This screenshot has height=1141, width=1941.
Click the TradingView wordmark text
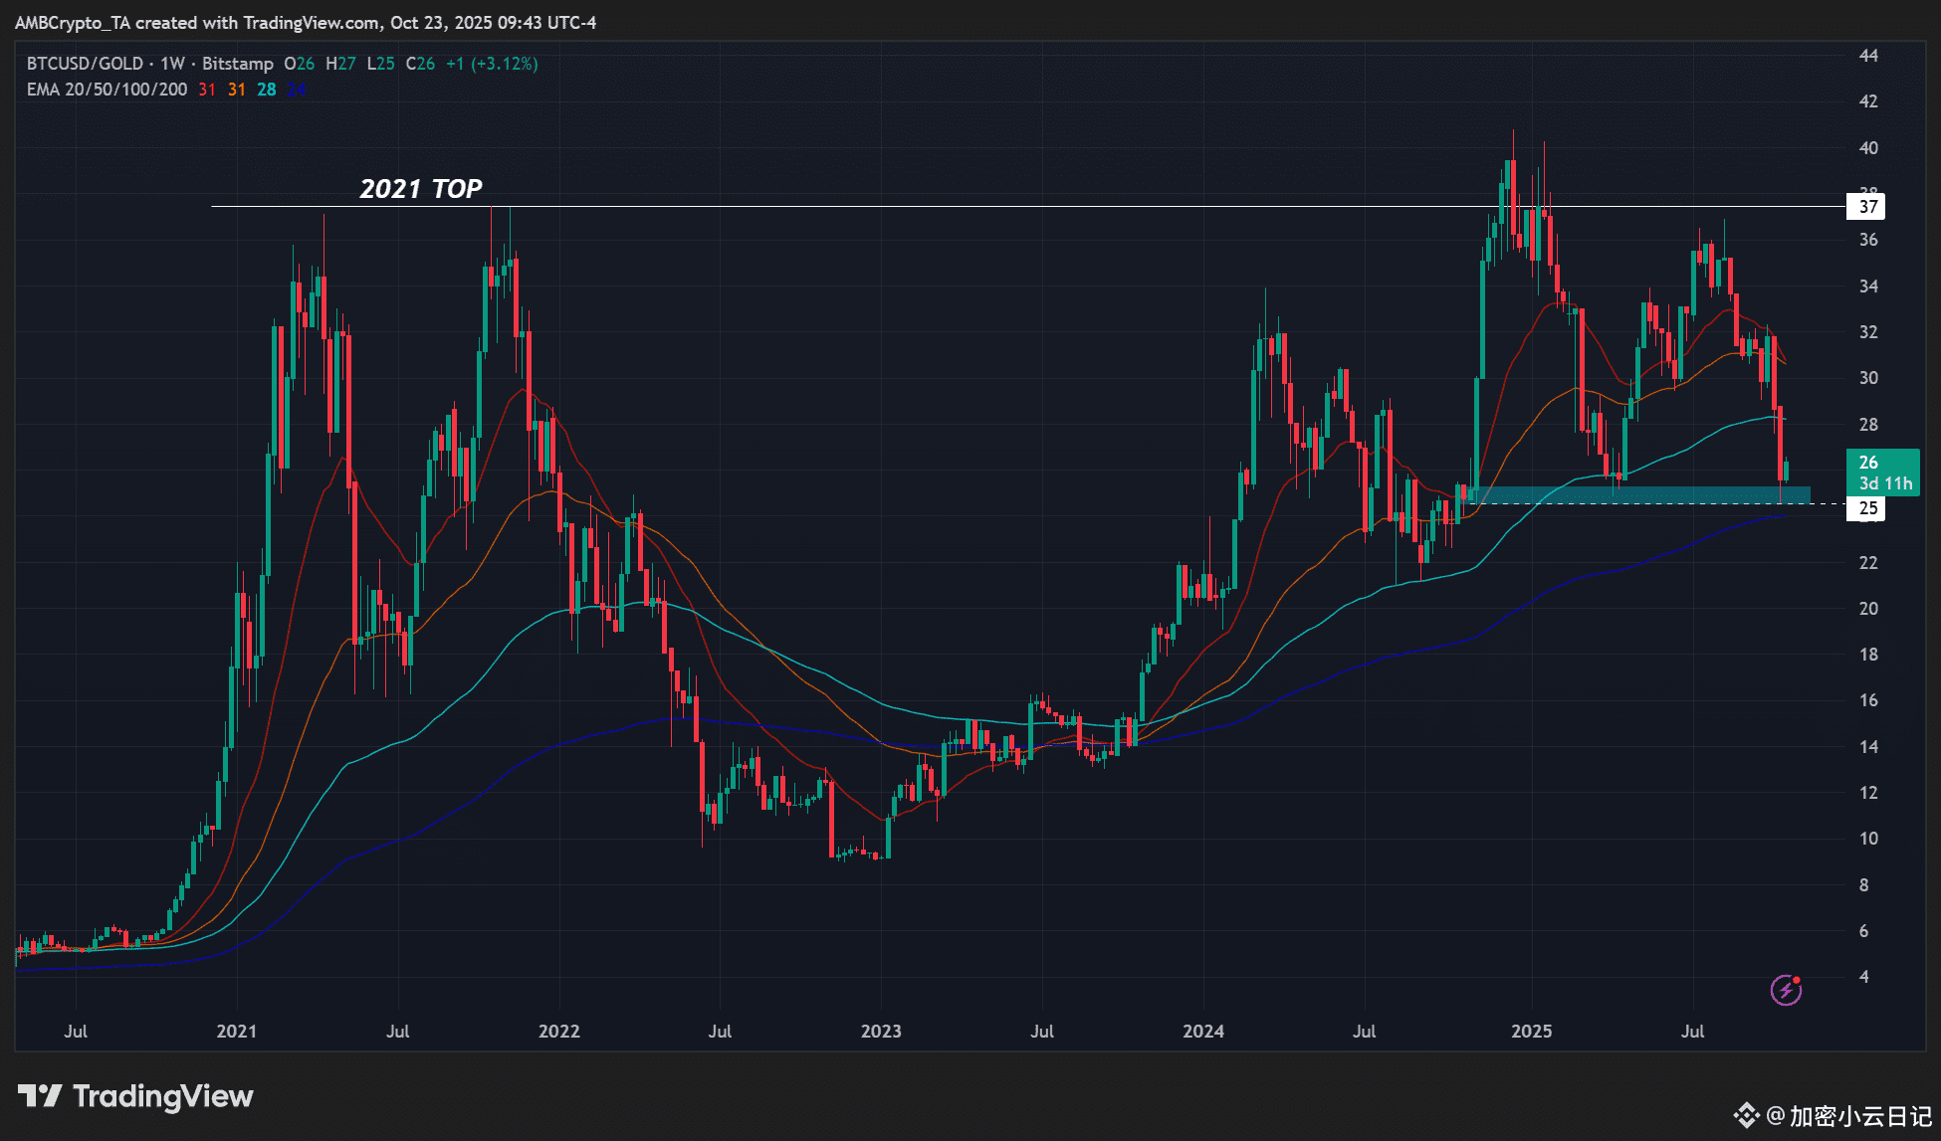(x=163, y=1096)
